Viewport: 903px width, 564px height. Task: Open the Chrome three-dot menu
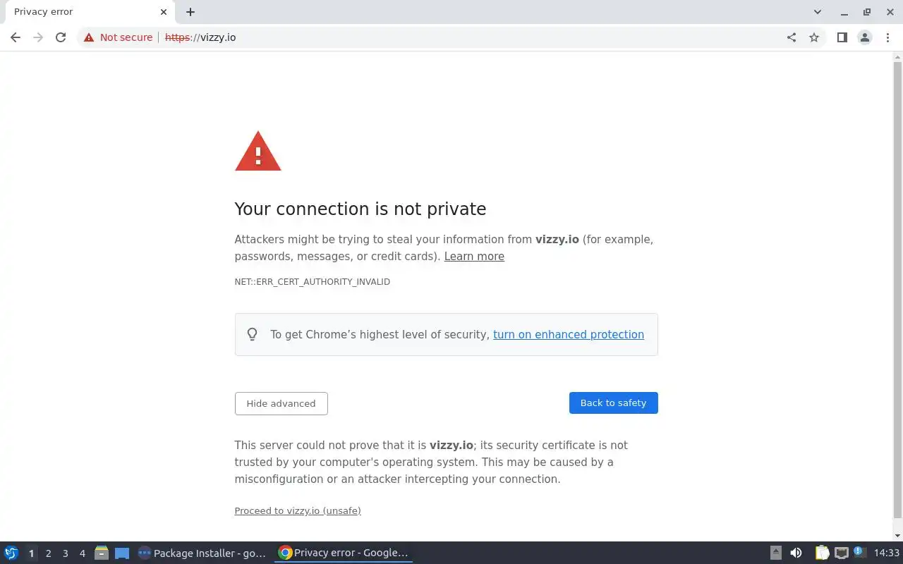(887, 37)
